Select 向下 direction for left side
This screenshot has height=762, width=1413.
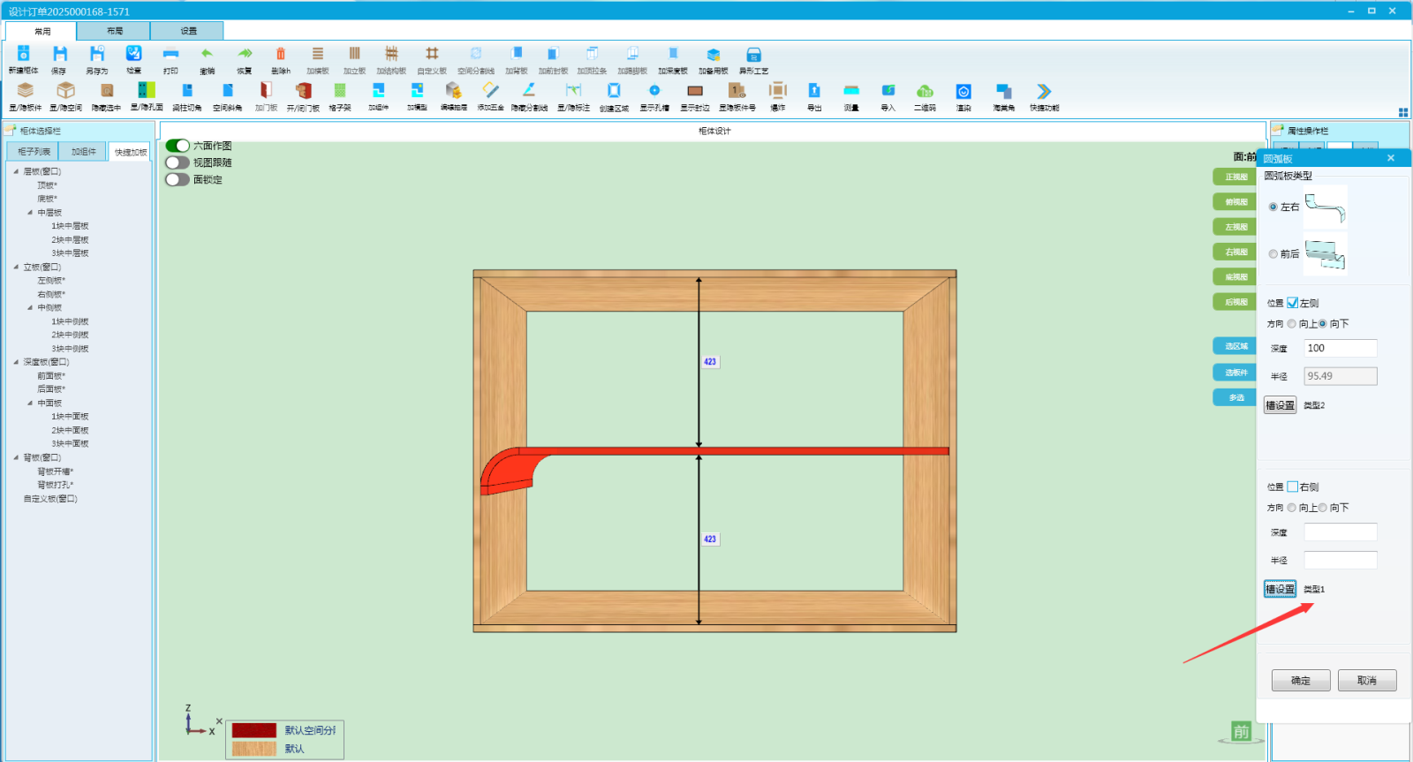(x=1323, y=324)
